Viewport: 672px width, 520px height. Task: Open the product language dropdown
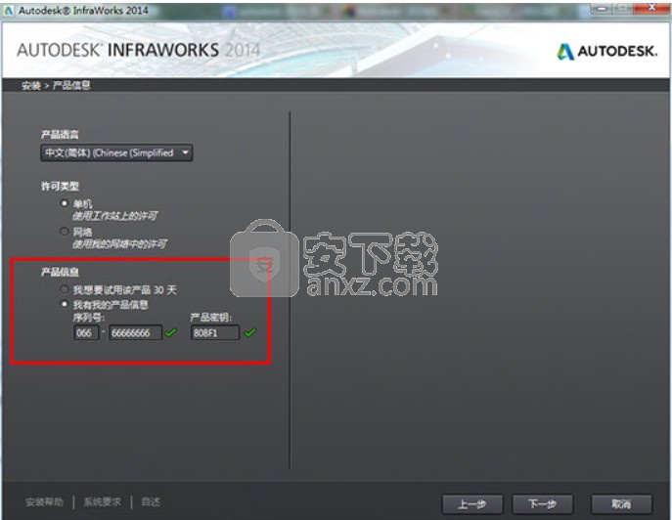click(116, 152)
